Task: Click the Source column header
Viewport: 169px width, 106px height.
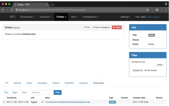Action: pyautogui.click(x=159, y=98)
